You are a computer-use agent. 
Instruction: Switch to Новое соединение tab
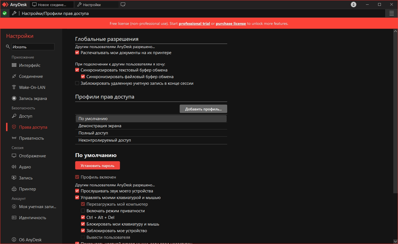pos(52,4)
